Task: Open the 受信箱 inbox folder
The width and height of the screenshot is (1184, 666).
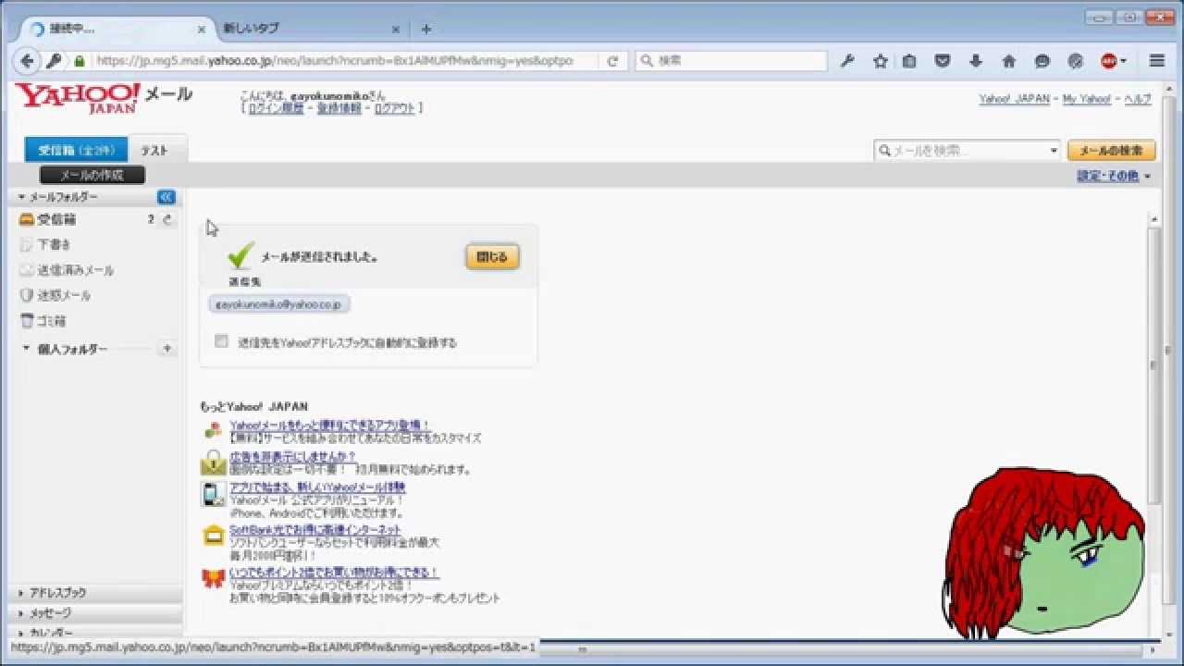Action: point(56,220)
